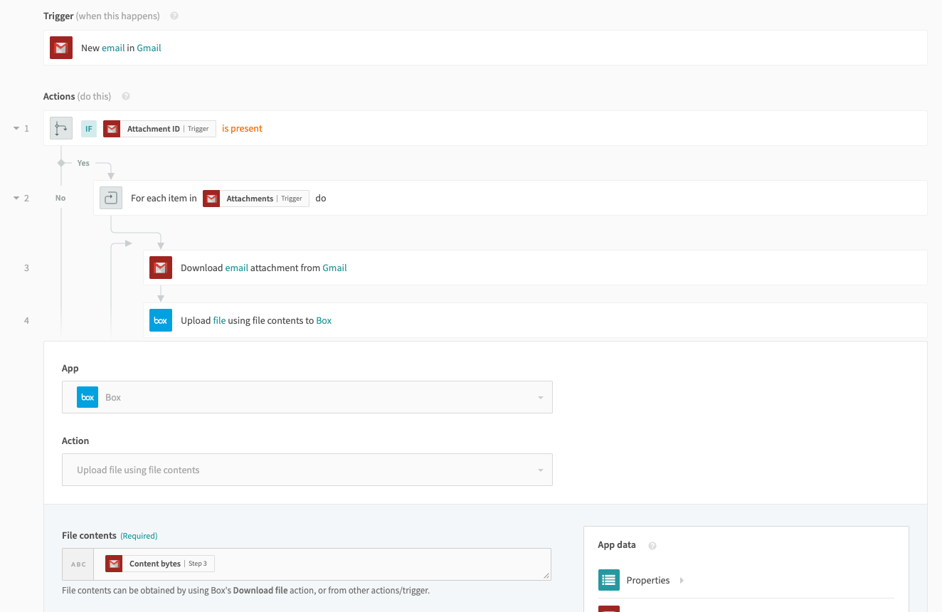
Task: Click the loop icon on the For-each step
Action: coord(110,198)
